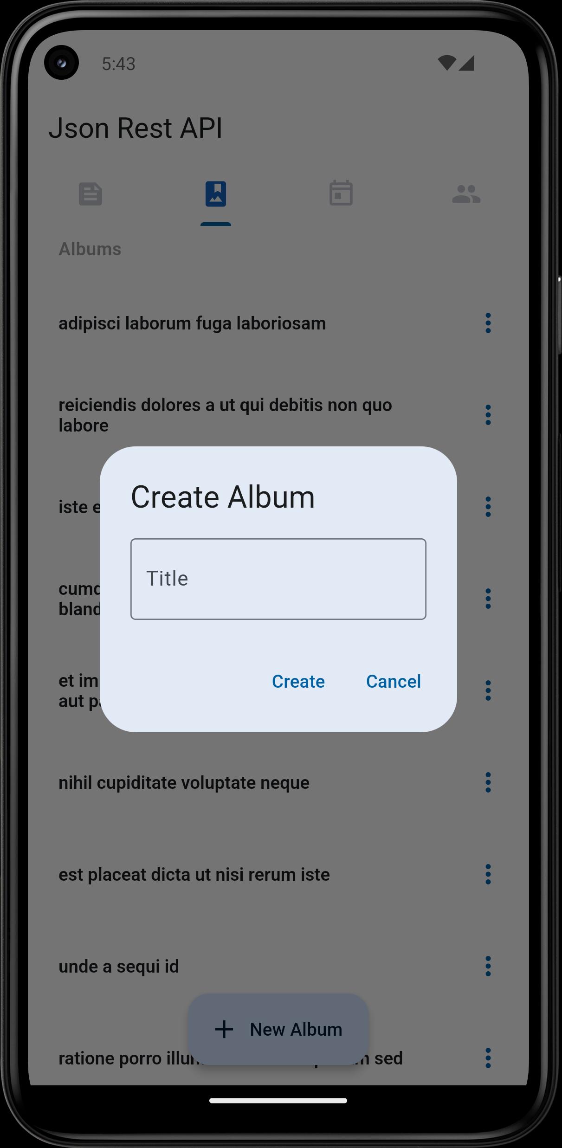Viewport: 562px width, 1148px height.
Task: Select the album adipisci laborum fuga laboriosam
Action: (192, 323)
